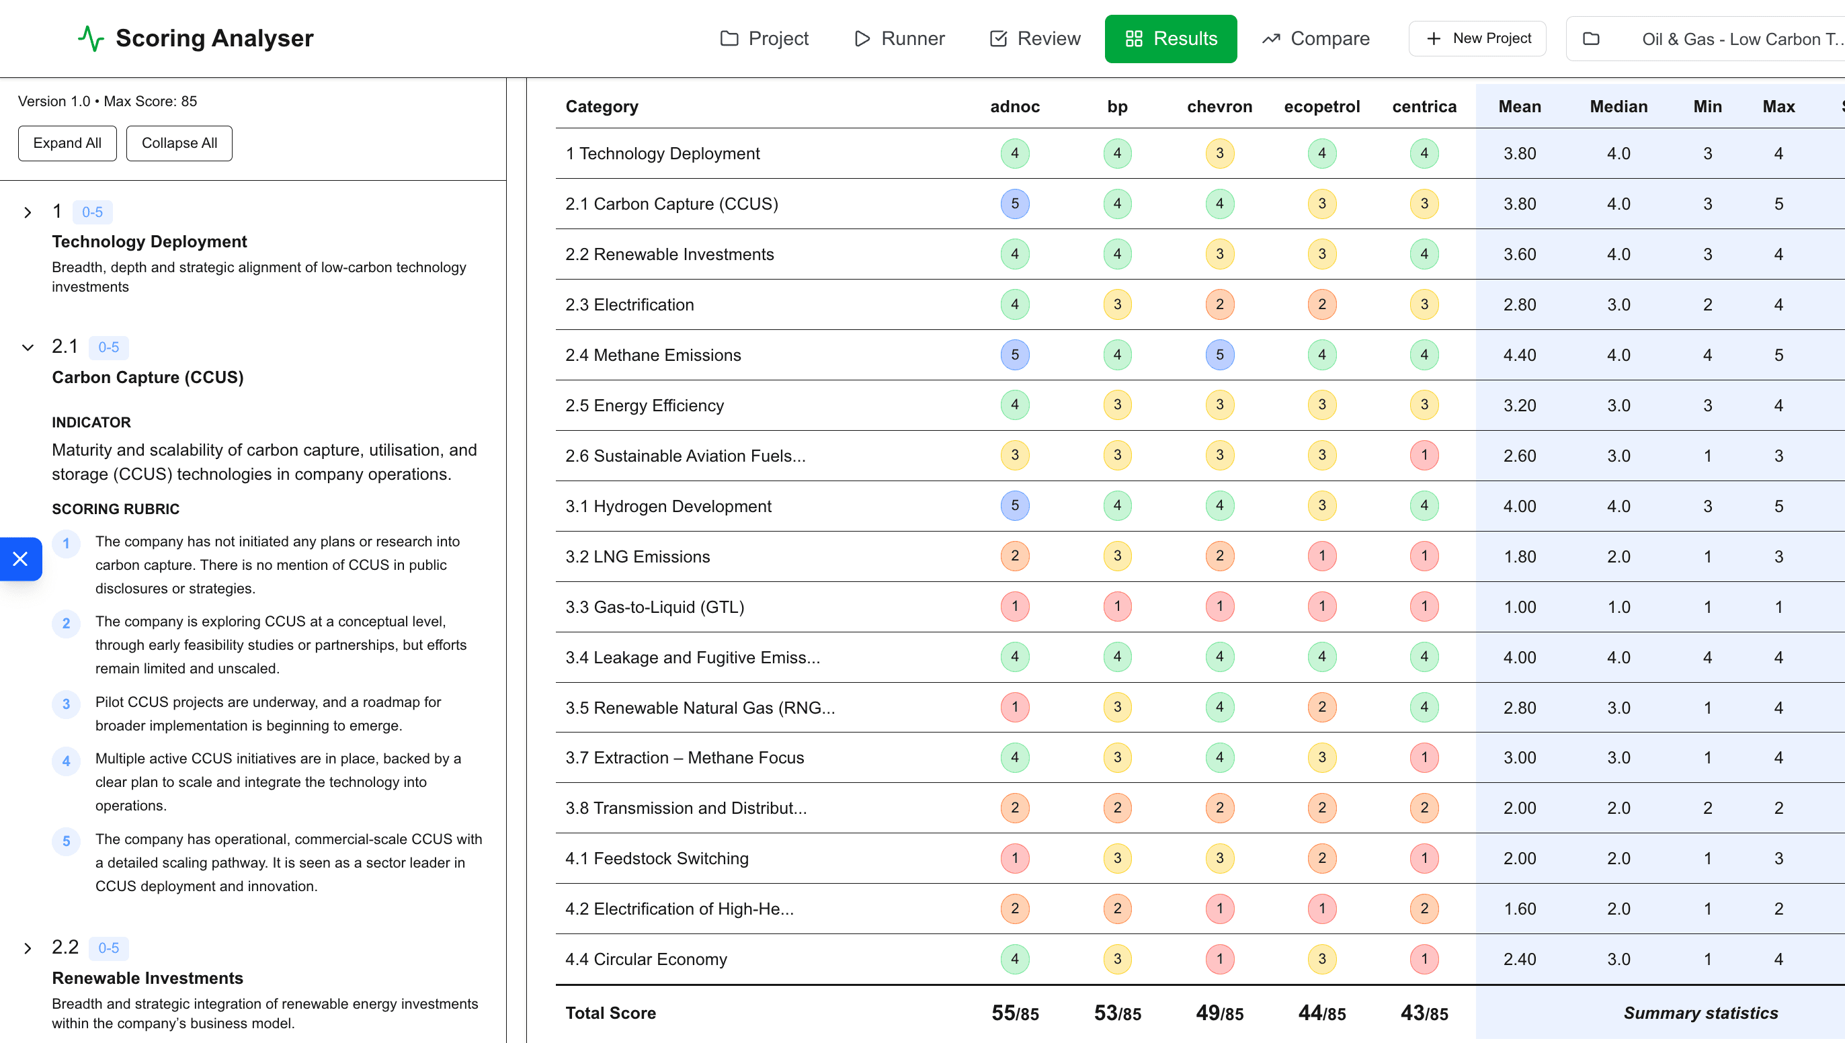Click the checkmark icon next to Review
Screen dimensions: 1845x1043
(997, 39)
